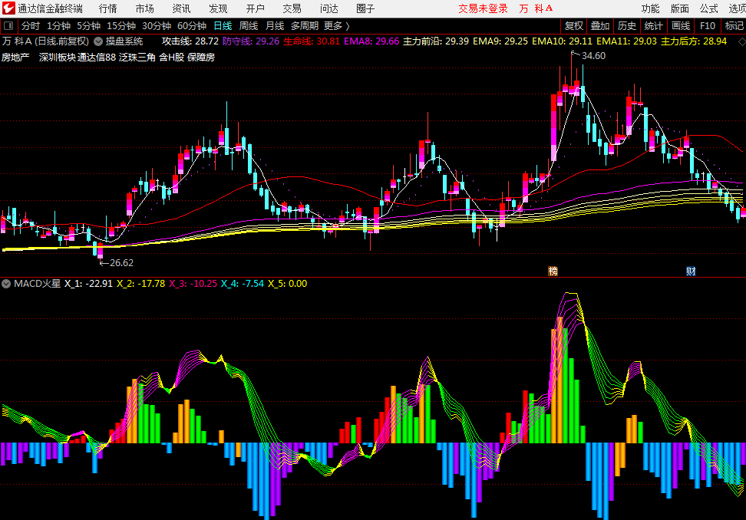Open the 圈子 menu
This screenshot has height=520, width=746.
tap(365, 8)
